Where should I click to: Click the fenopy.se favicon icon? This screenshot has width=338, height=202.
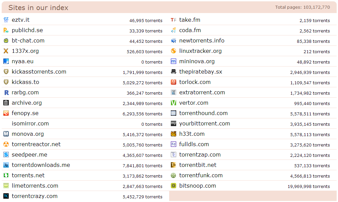click(6, 113)
